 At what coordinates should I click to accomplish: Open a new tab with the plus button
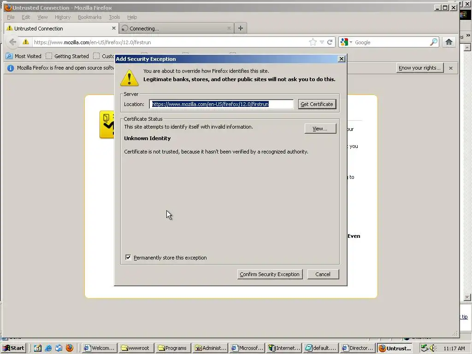click(240, 28)
